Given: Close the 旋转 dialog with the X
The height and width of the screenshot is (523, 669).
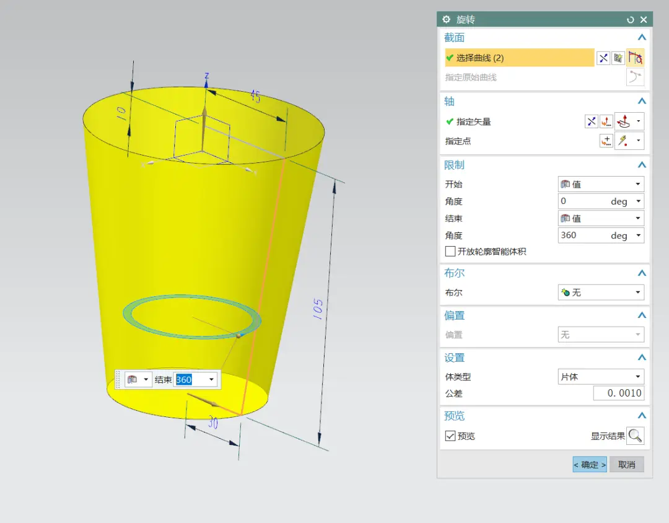Looking at the screenshot, I should pyautogui.click(x=644, y=20).
